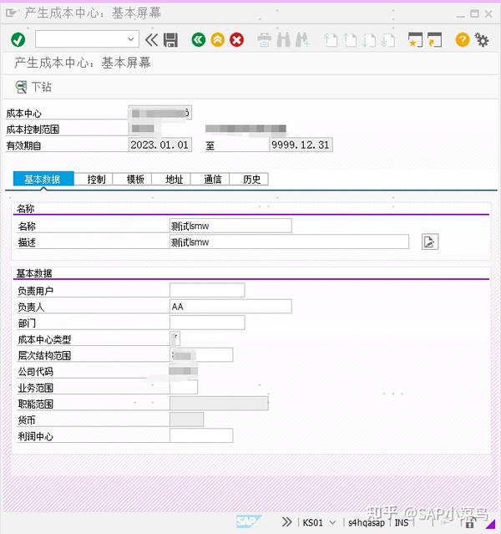The width and height of the screenshot is (501, 534).
Task: Open the KS01 transaction dropdown in status bar
Action: coord(332,522)
